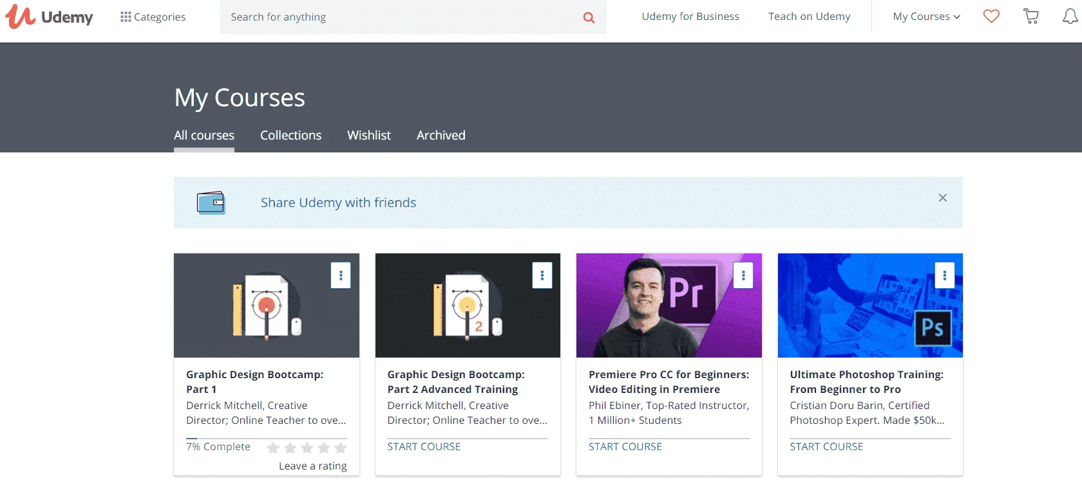The width and height of the screenshot is (1082, 492).
Task: Rate Graphic Design Bootcamp Part 1 three stars
Action: coord(307,448)
